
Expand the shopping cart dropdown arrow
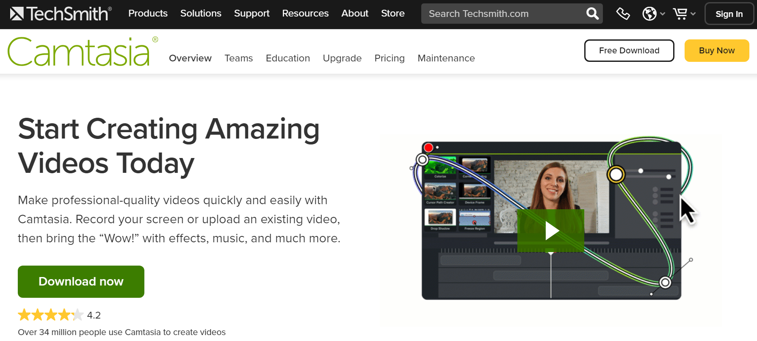point(693,14)
